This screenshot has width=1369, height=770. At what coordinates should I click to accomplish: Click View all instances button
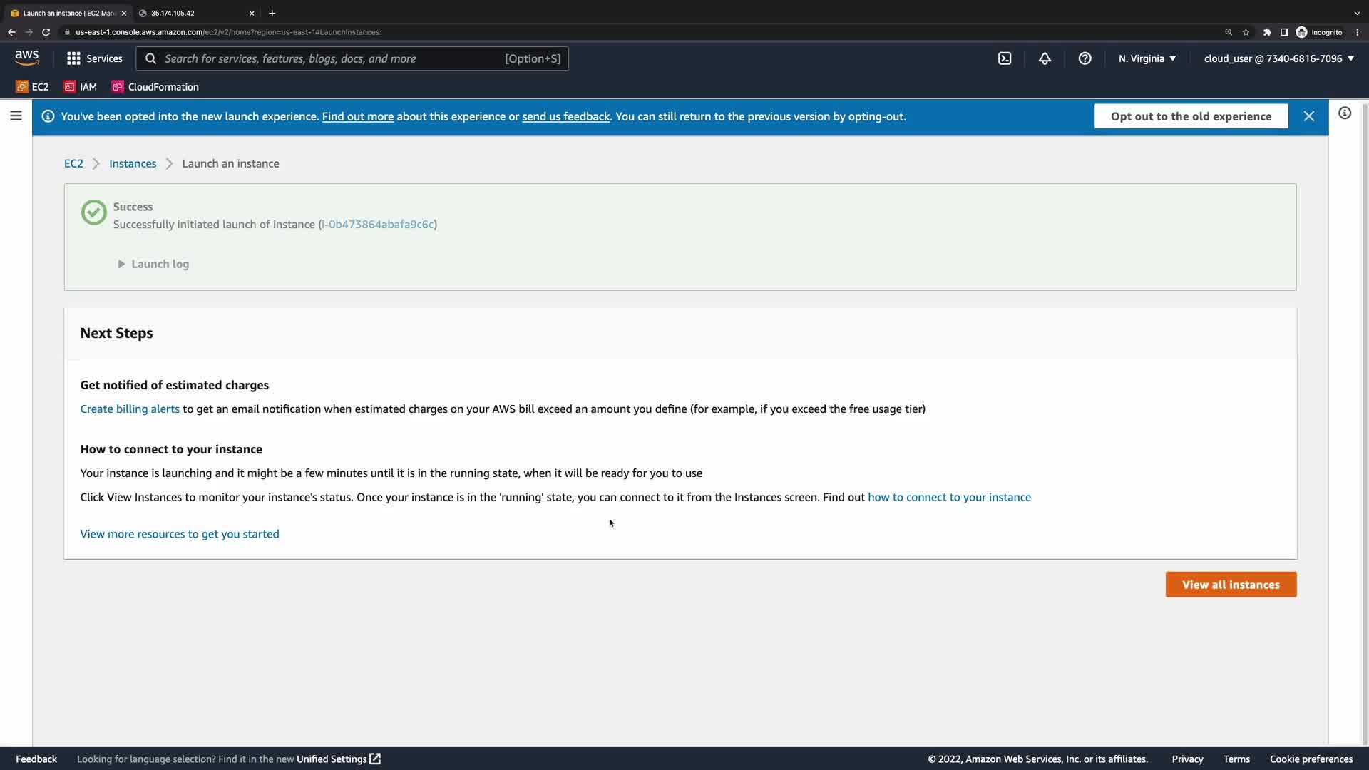pyautogui.click(x=1231, y=585)
